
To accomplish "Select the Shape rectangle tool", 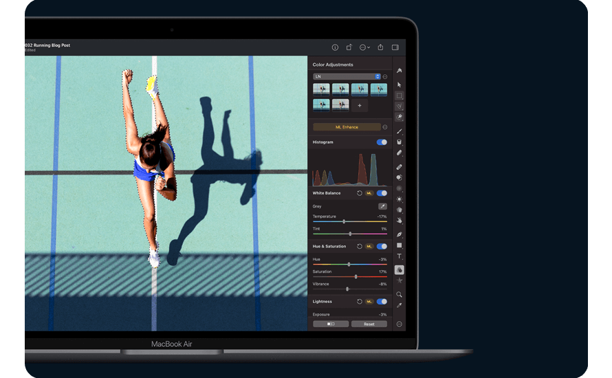I will coord(400,245).
